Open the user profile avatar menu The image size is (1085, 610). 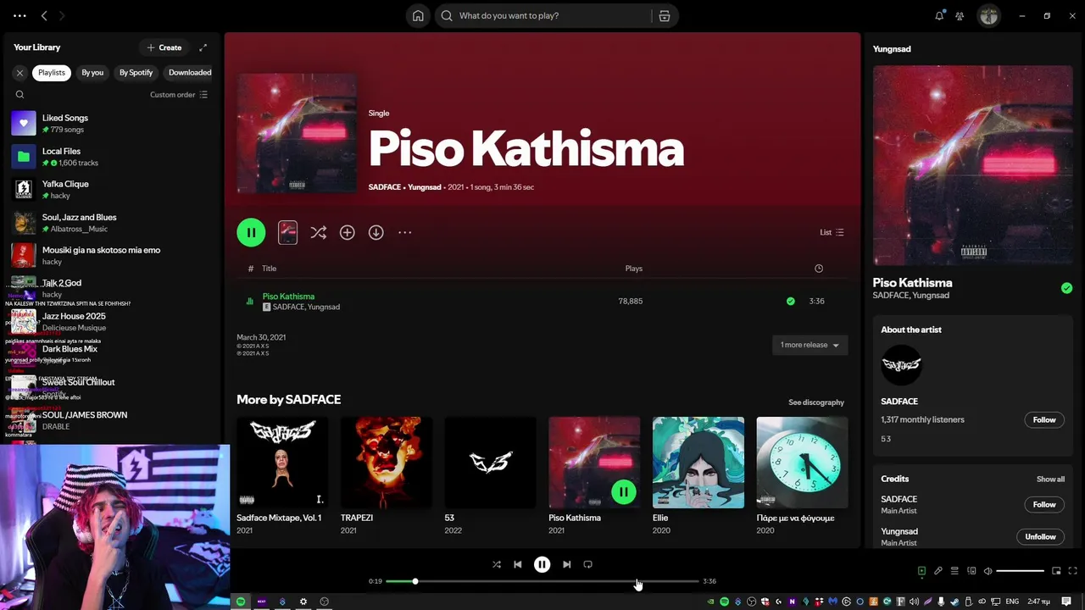988,15
